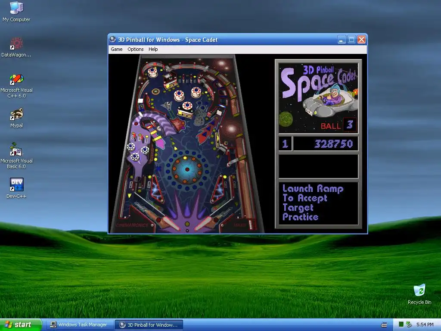Click the 3D Pinball taskbar button
Image resolution: width=441 pixels, height=331 pixels.
coord(149,325)
